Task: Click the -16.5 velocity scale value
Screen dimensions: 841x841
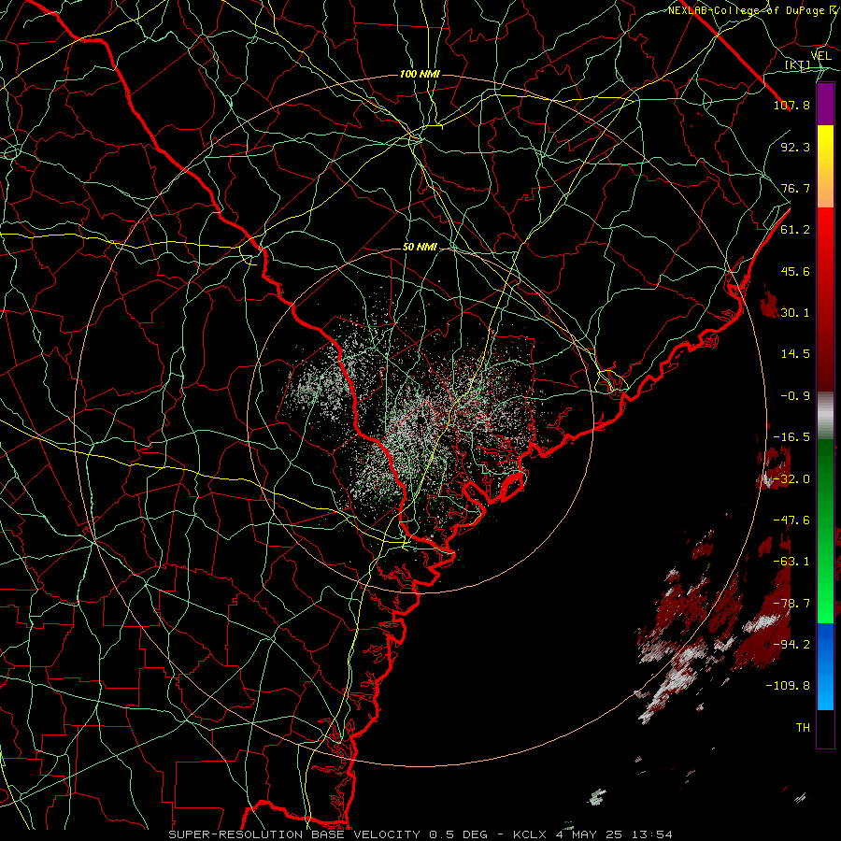Action: click(x=791, y=437)
